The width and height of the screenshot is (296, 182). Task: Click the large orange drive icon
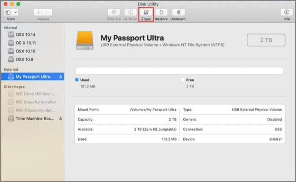(86, 41)
